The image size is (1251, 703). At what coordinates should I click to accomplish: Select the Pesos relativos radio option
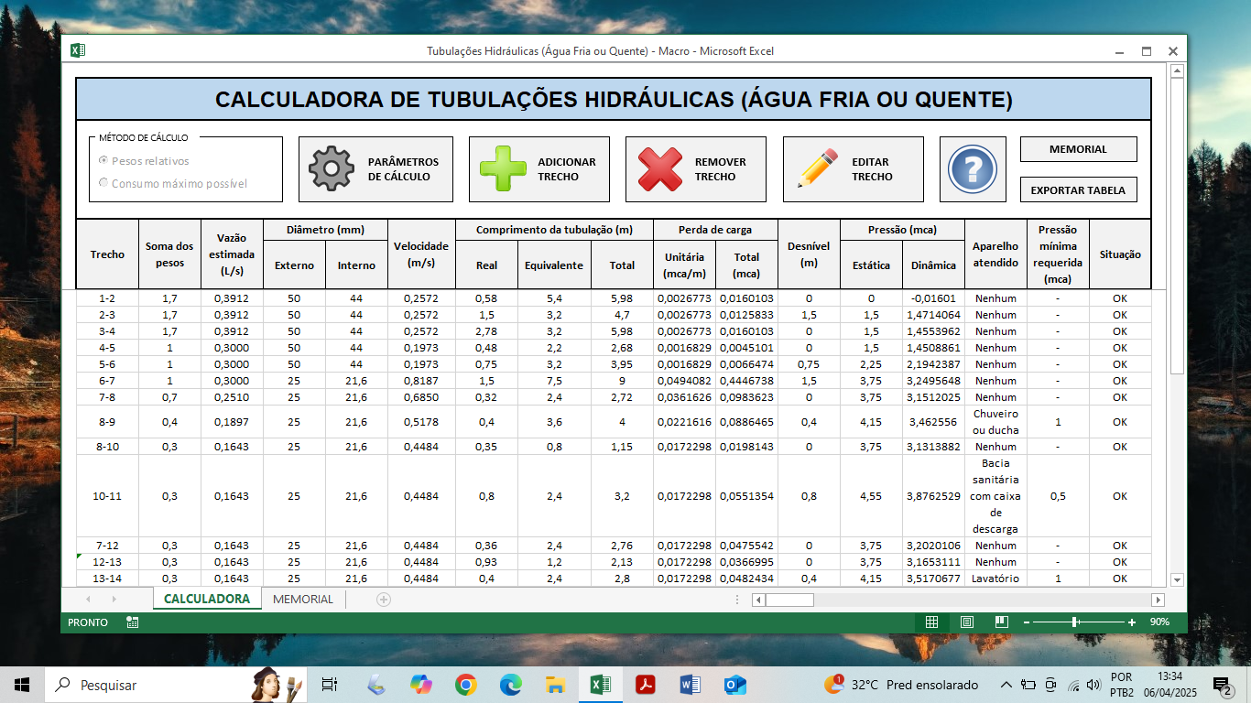[103, 161]
